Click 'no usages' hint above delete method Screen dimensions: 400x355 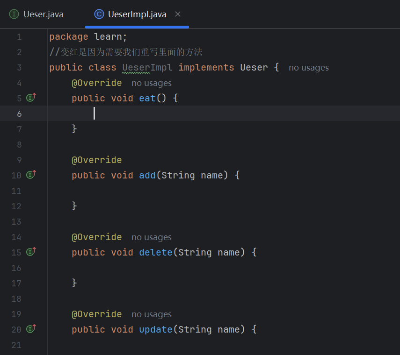(x=152, y=237)
